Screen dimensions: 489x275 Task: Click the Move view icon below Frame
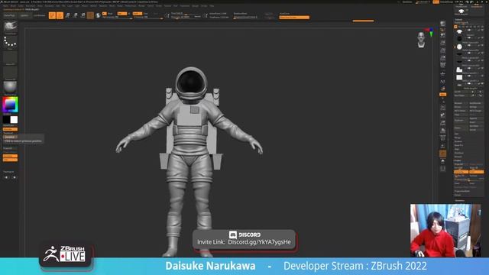click(443, 115)
